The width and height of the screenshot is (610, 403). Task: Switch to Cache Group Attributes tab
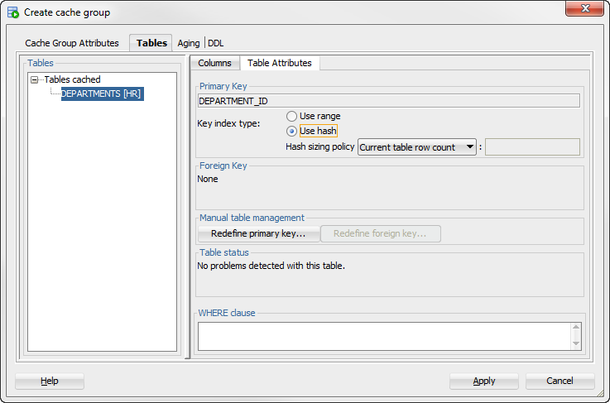72,43
